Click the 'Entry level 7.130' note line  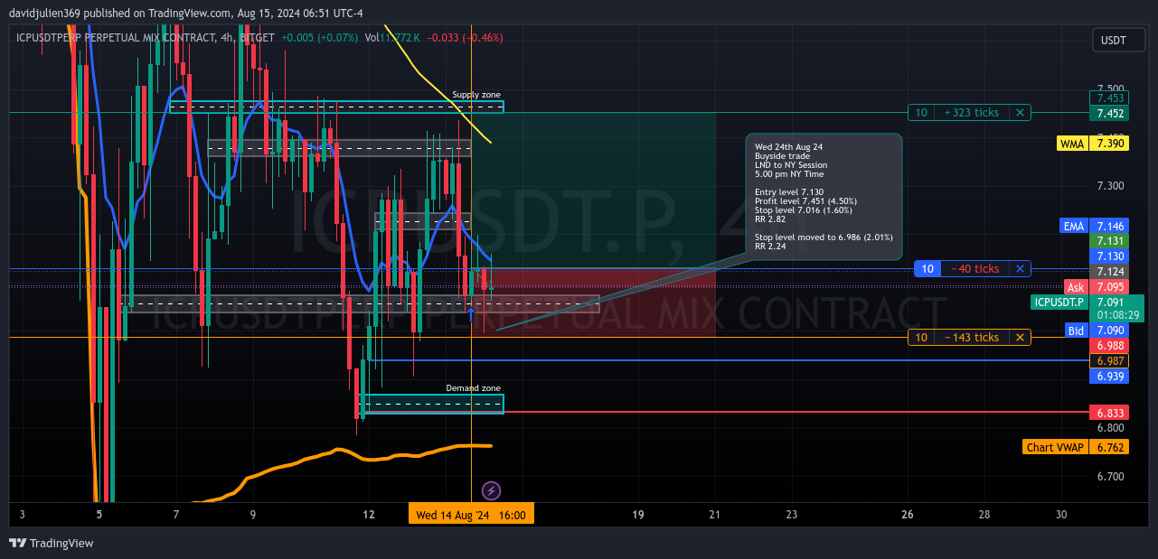tap(789, 191)
